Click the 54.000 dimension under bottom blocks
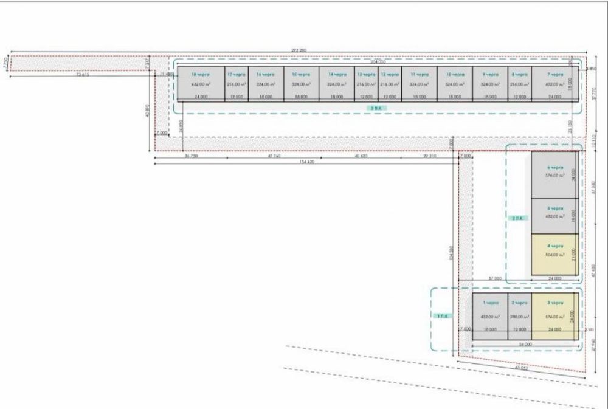 coord(525,344)
